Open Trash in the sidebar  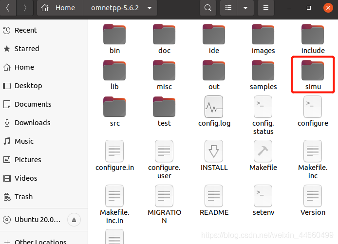pos(44,197)
